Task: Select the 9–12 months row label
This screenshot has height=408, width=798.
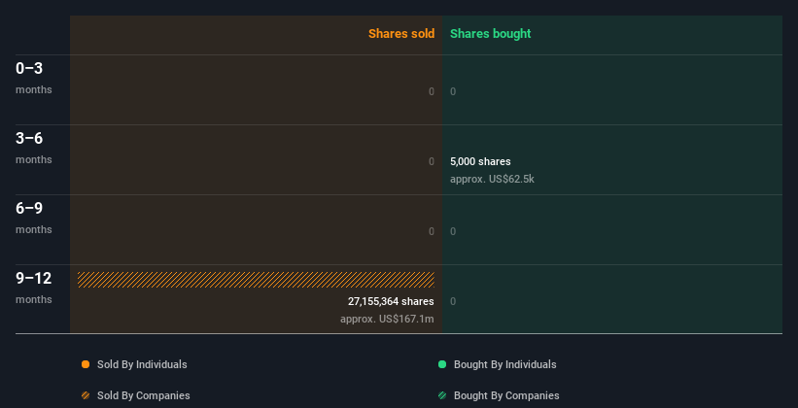Action: [x=34, y=287]
